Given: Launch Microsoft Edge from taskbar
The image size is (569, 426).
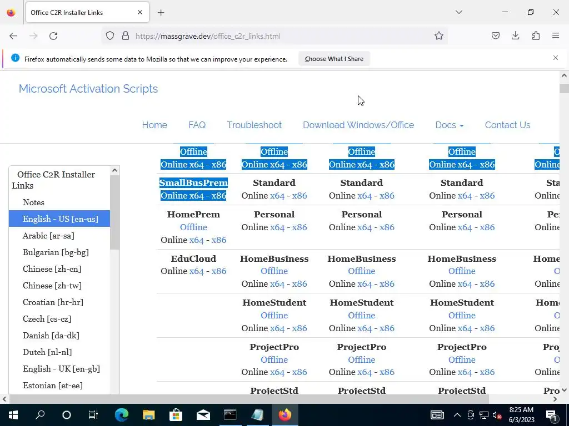Looking at the screenshot, I should pos(122,415).
